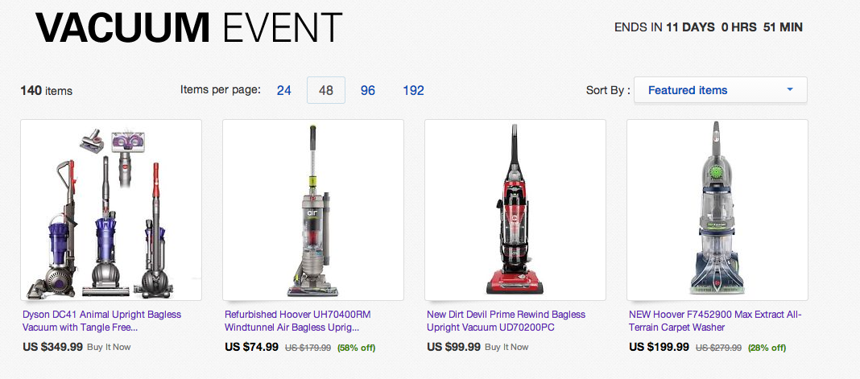The width and height of the screenshot is (860, 379).
Task: Open the Hoover Max Extract carpet washer image
Action: 717,210
